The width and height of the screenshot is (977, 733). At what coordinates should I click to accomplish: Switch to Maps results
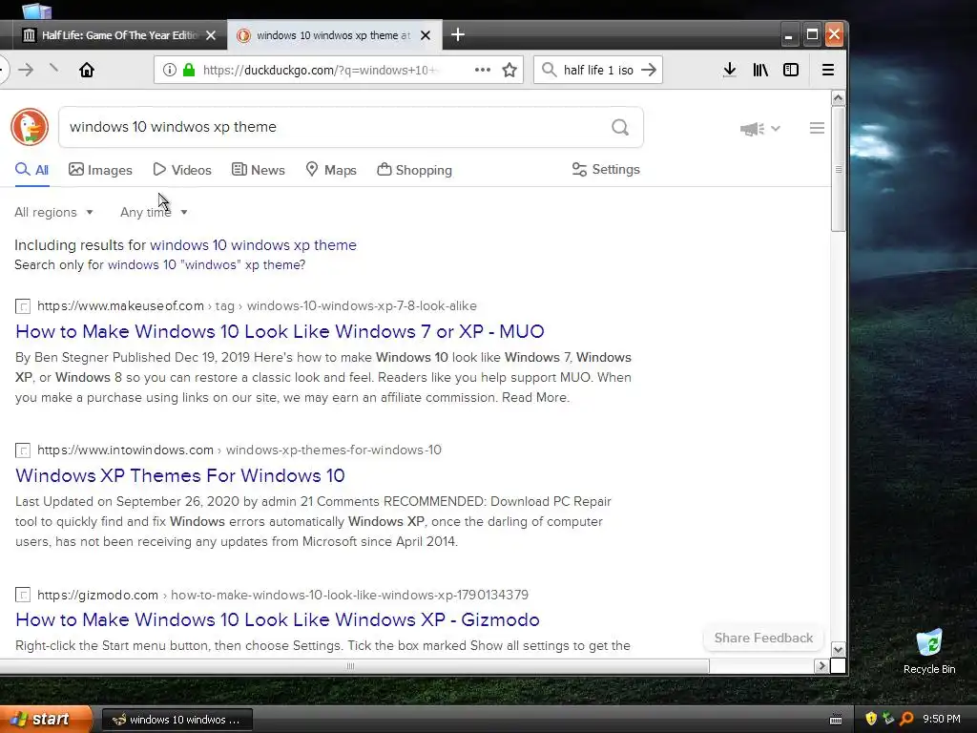pos(331,170)
